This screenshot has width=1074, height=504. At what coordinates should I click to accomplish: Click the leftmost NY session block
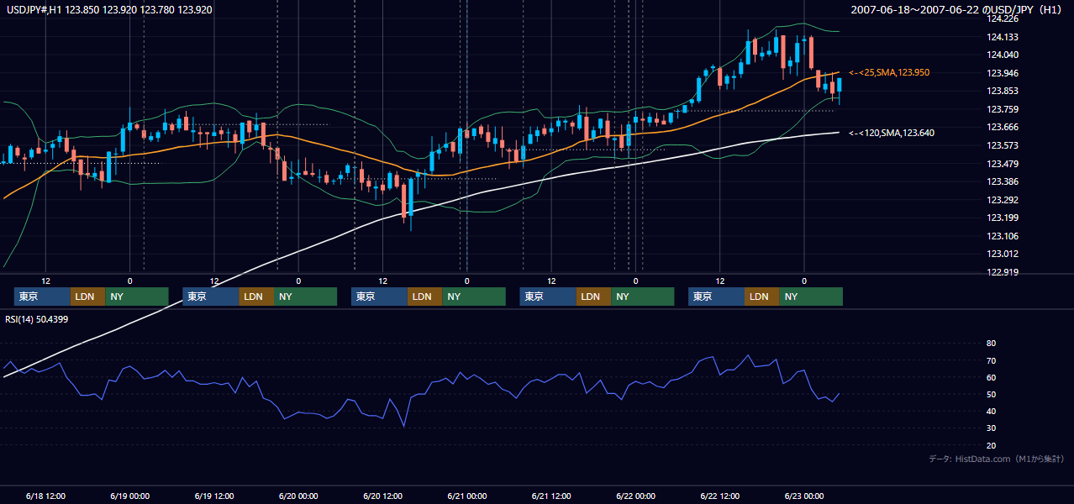[136, 297]
